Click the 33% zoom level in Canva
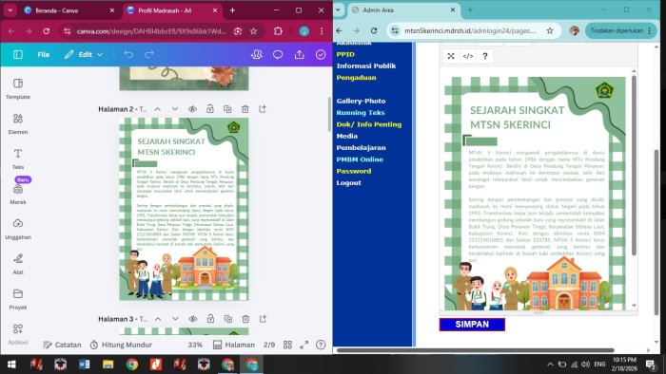The image size is (666, 374). [x=195, y=345]
